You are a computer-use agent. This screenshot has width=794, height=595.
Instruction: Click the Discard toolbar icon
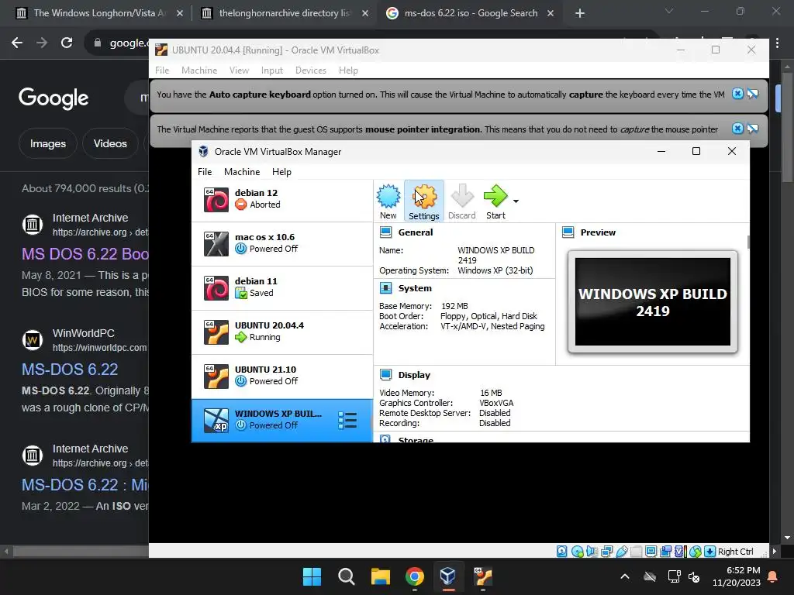click(x=462, y=201)
